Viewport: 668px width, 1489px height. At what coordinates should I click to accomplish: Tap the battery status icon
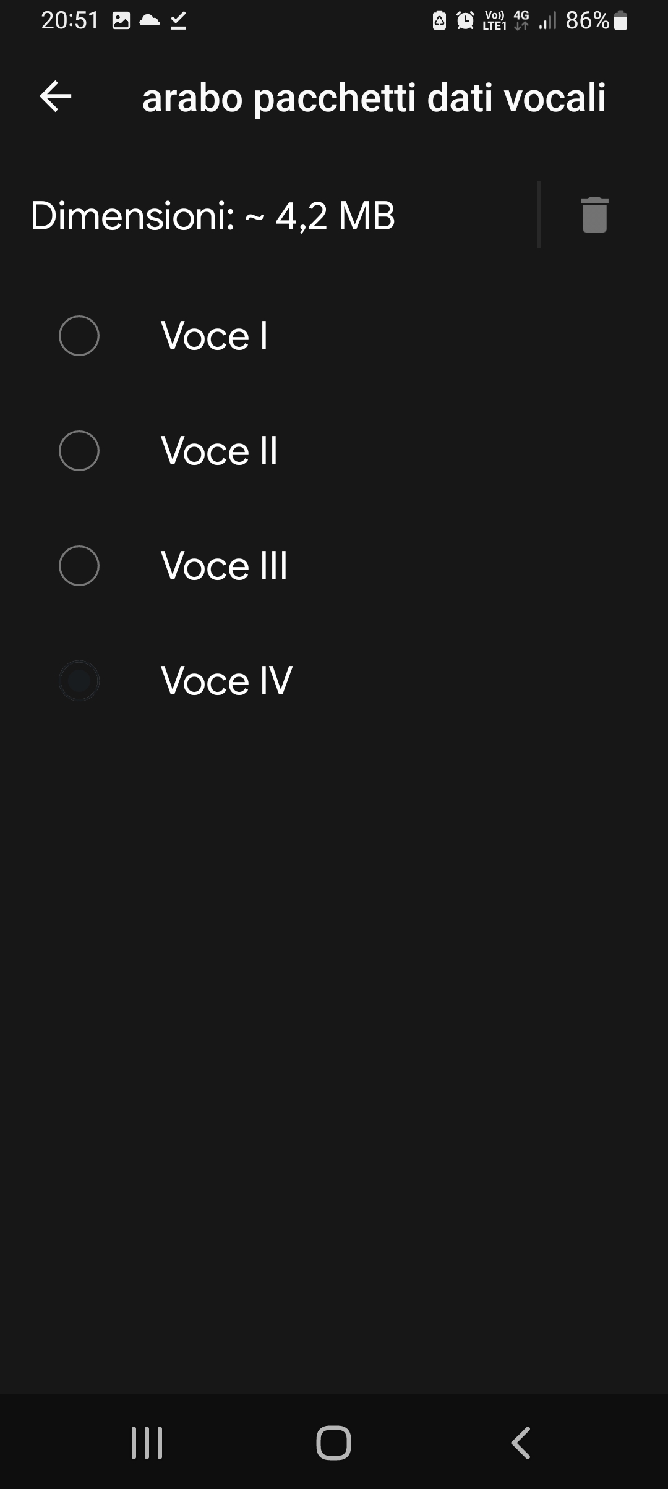coord(622,21)
